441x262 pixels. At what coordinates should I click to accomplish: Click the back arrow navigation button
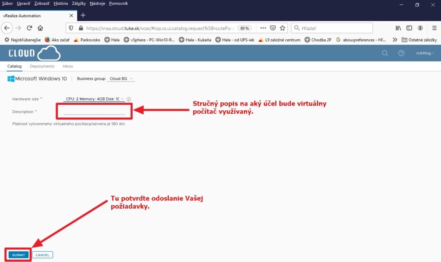(7, 28)
